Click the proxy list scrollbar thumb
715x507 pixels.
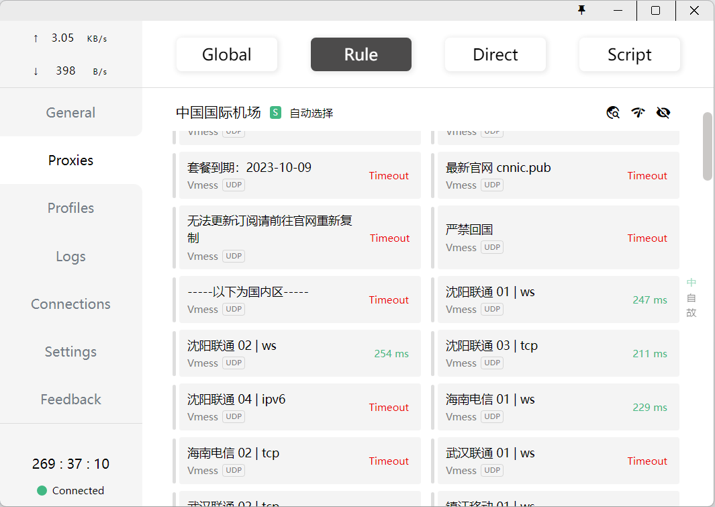click(707, 146)
